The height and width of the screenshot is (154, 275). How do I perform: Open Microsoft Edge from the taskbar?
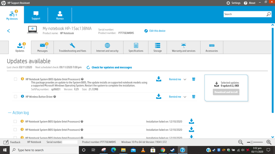coord(113,150)
